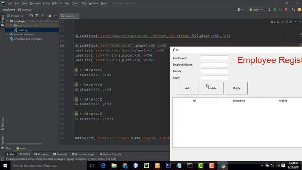Open the File menu
The image size is (302, 170).
click(x=9, y=3)
